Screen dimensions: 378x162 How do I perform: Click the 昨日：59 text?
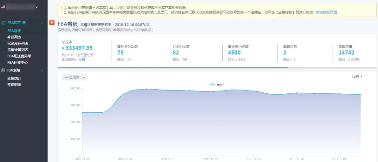pos(180,59)
